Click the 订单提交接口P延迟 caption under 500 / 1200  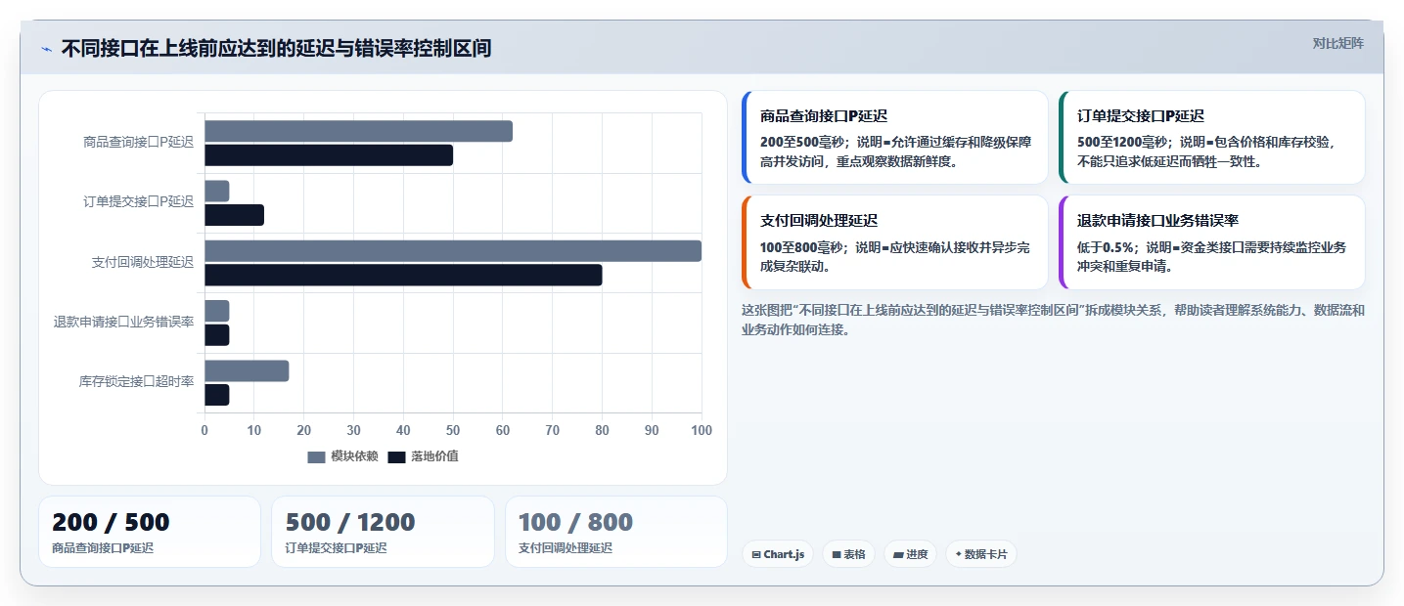336,548
